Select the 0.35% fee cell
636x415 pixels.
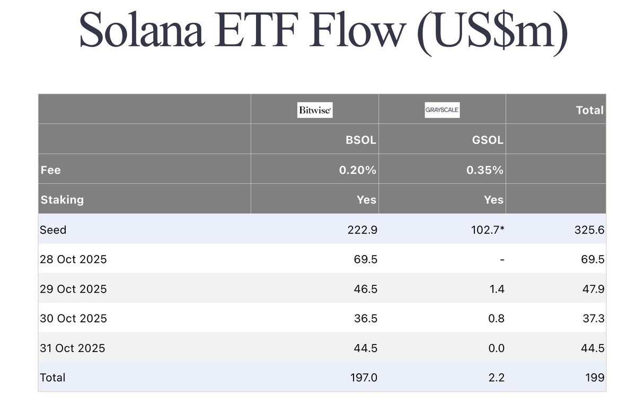pos(486,170)
